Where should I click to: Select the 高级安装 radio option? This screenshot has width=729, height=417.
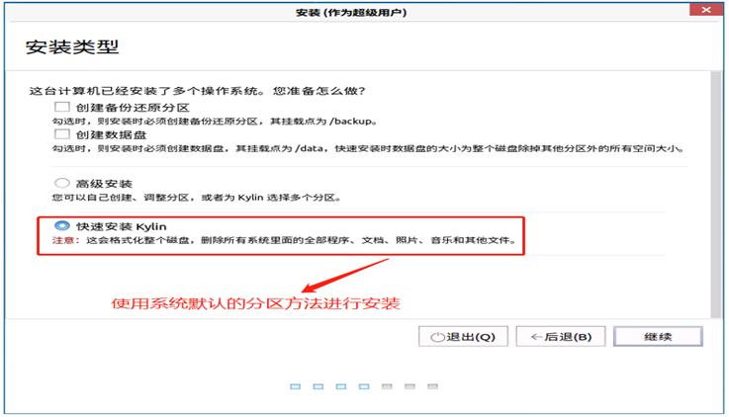pos(62,183)
